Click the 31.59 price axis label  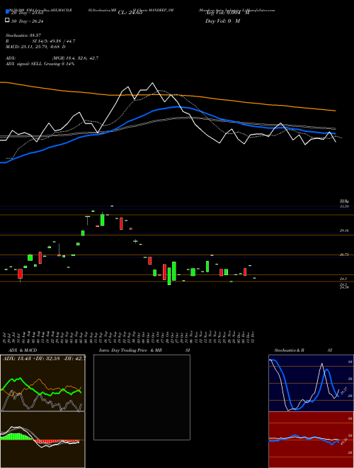pyautogui.click(x=344, y=206)
